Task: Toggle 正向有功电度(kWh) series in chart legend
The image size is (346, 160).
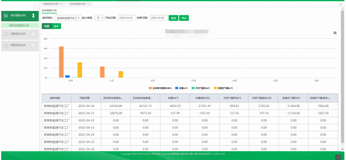Action: [x=162, y=88]
